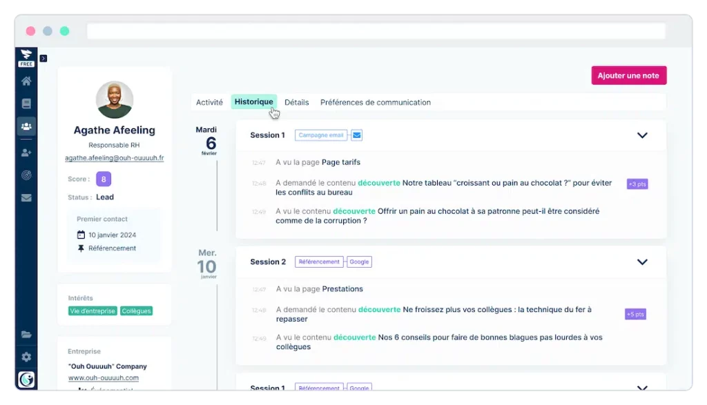Click Ajouter une note button

pos(629,76)
